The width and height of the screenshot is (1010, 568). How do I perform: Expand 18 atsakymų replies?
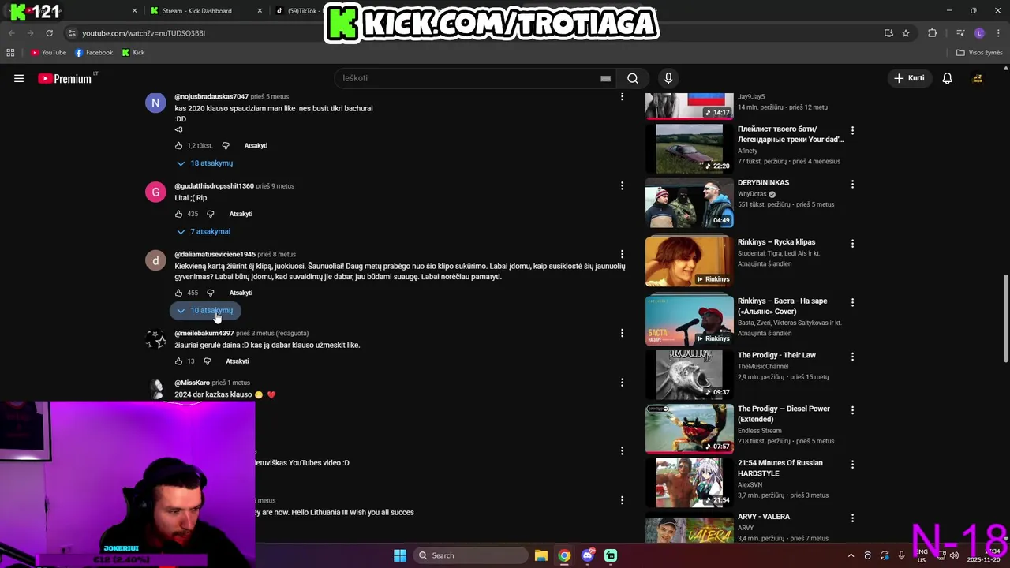point(204,163)
